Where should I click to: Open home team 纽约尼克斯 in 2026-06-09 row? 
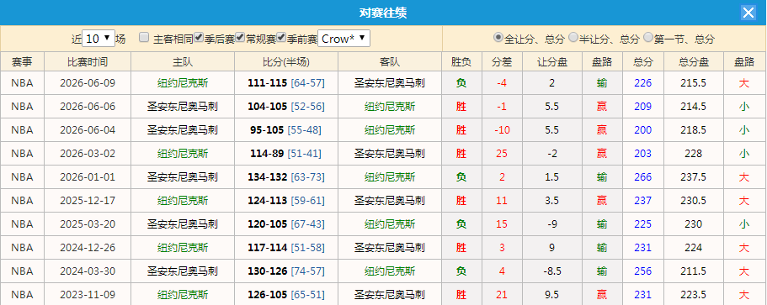(x=183, y=83)
